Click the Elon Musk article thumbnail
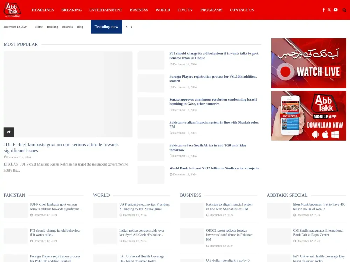 coord(279,210)
